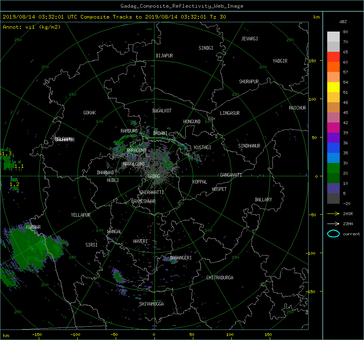Viewport: 364px width, 340px height.
Task: Click the YELLAPUR city label
Action: [x=80, y=215]
